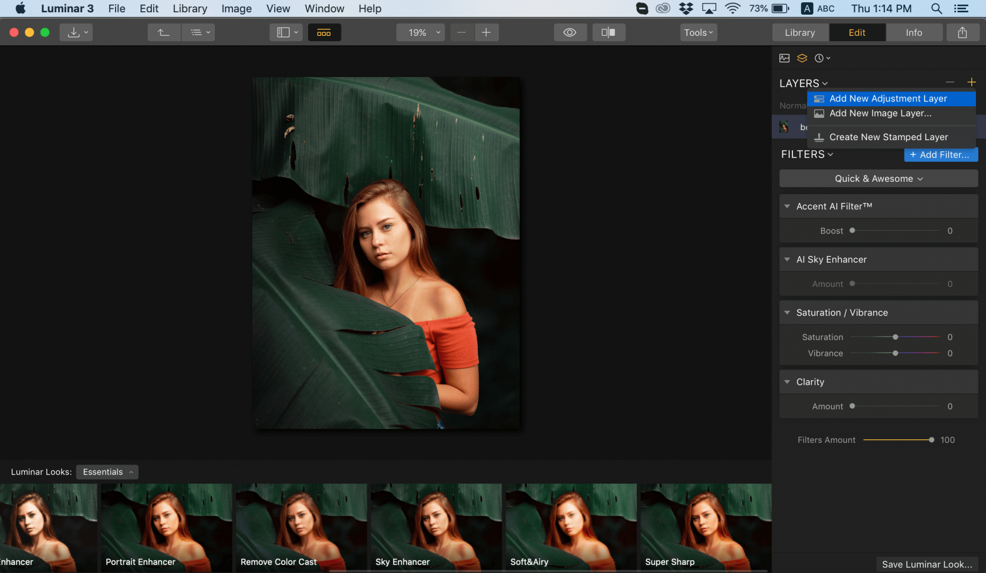Collapse the Saturation / Vibrance filter
The width and height of the screenshot is (986, 573).
click(788, 313)
